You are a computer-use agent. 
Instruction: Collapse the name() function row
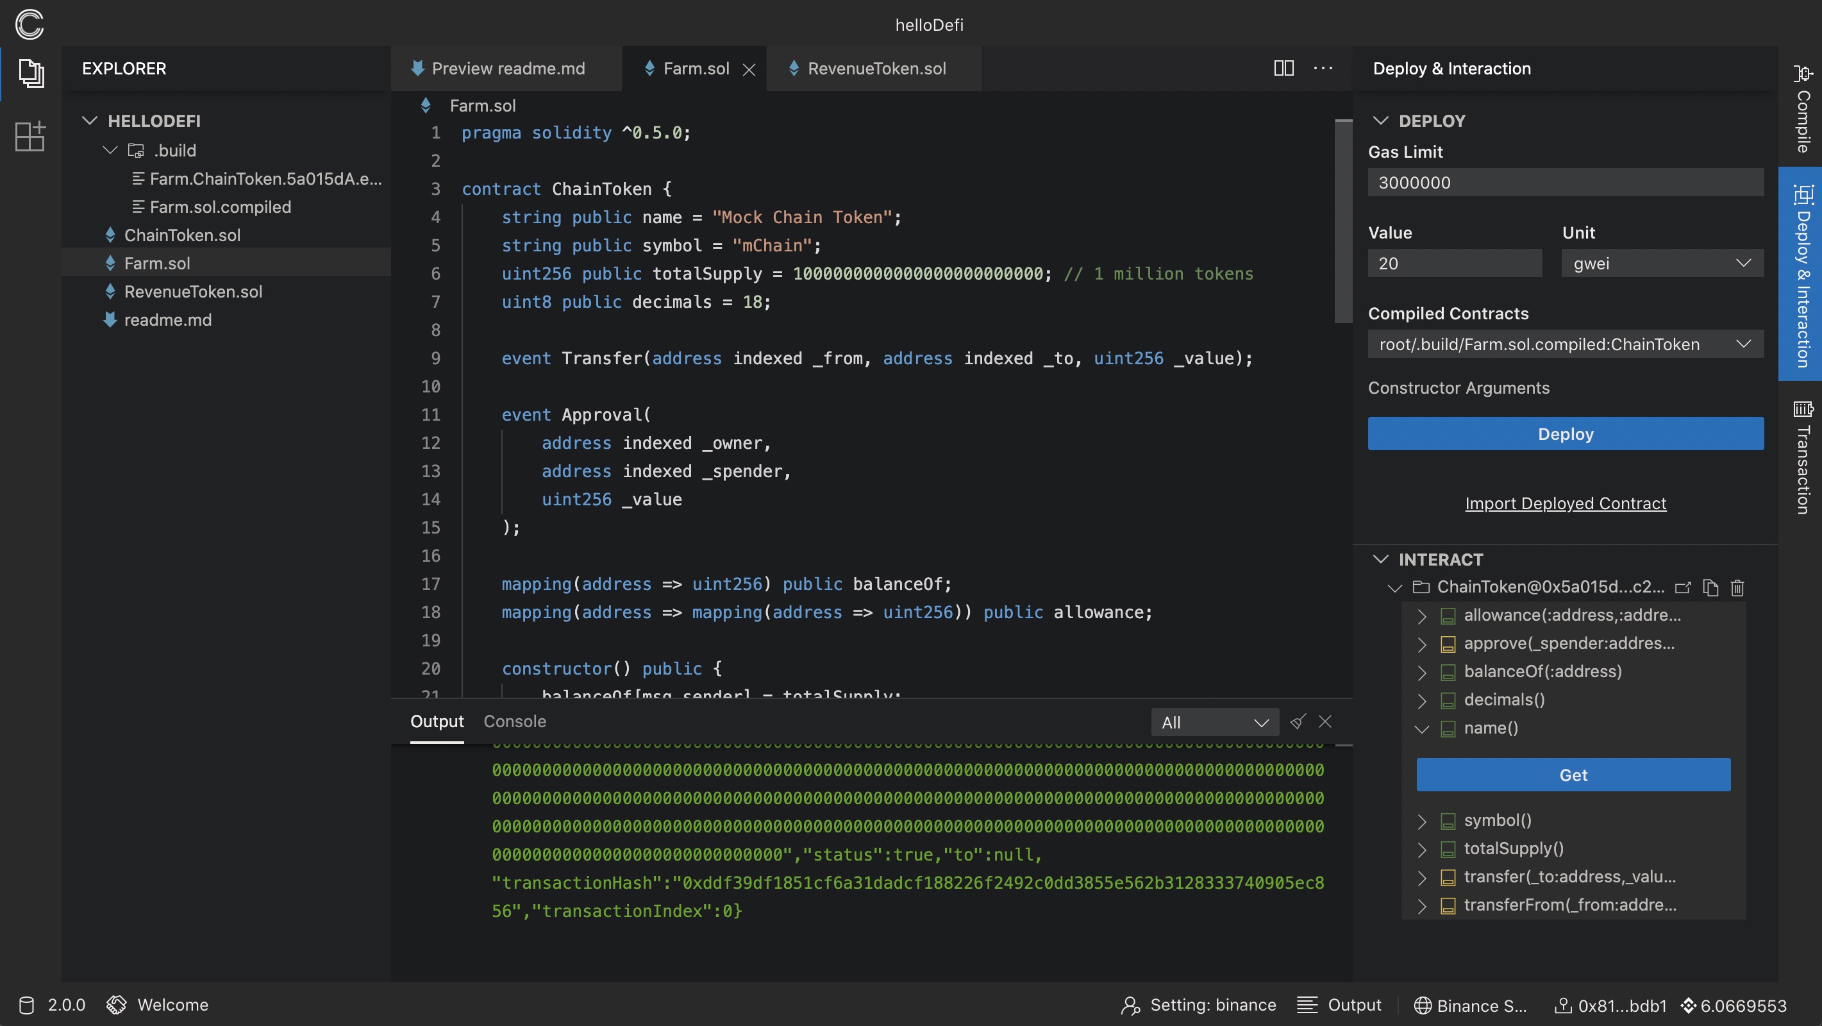point(1422,729)
